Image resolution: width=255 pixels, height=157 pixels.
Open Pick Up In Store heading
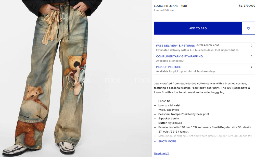coord(169,67)
